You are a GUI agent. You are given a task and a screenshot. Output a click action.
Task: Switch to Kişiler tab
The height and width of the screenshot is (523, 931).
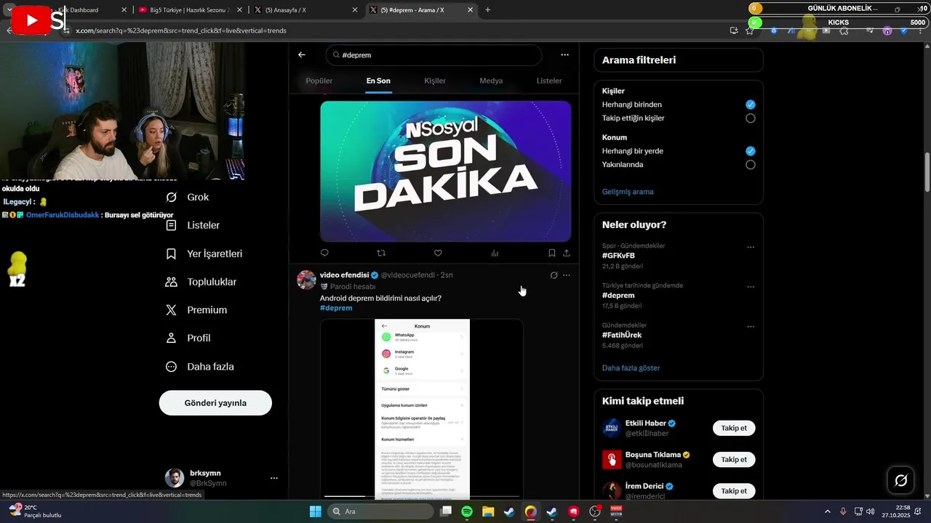(435, 81)
